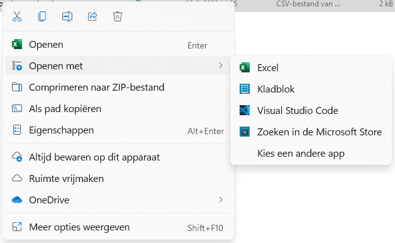The height and width of the screenshot is (243, 395).
Task: Click the Cut scissors icon
Action: pyautogui.click(x=17, y=16)
